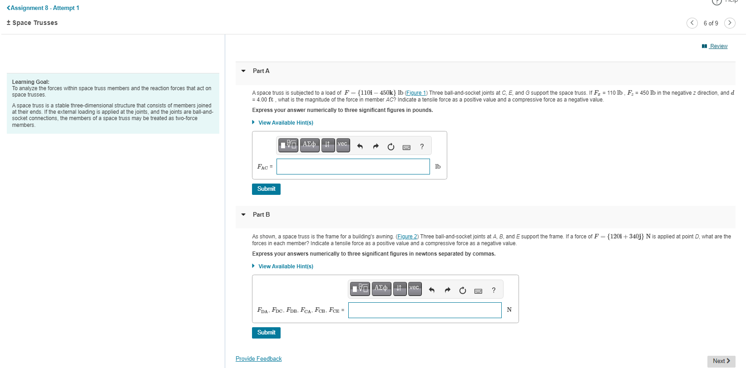Open help for Part A answer box

pyautogui.click(x=422, y=146)
